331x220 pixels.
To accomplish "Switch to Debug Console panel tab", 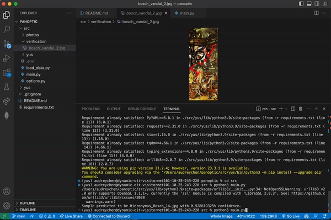I will (x=142, y=109).
